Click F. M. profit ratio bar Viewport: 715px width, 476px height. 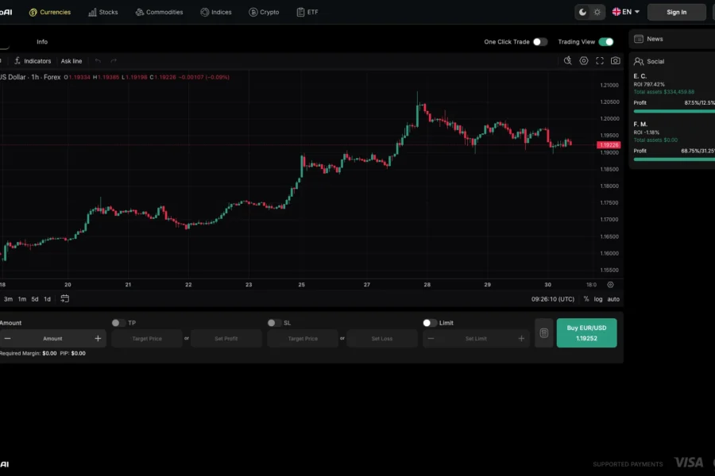(674, 159)
